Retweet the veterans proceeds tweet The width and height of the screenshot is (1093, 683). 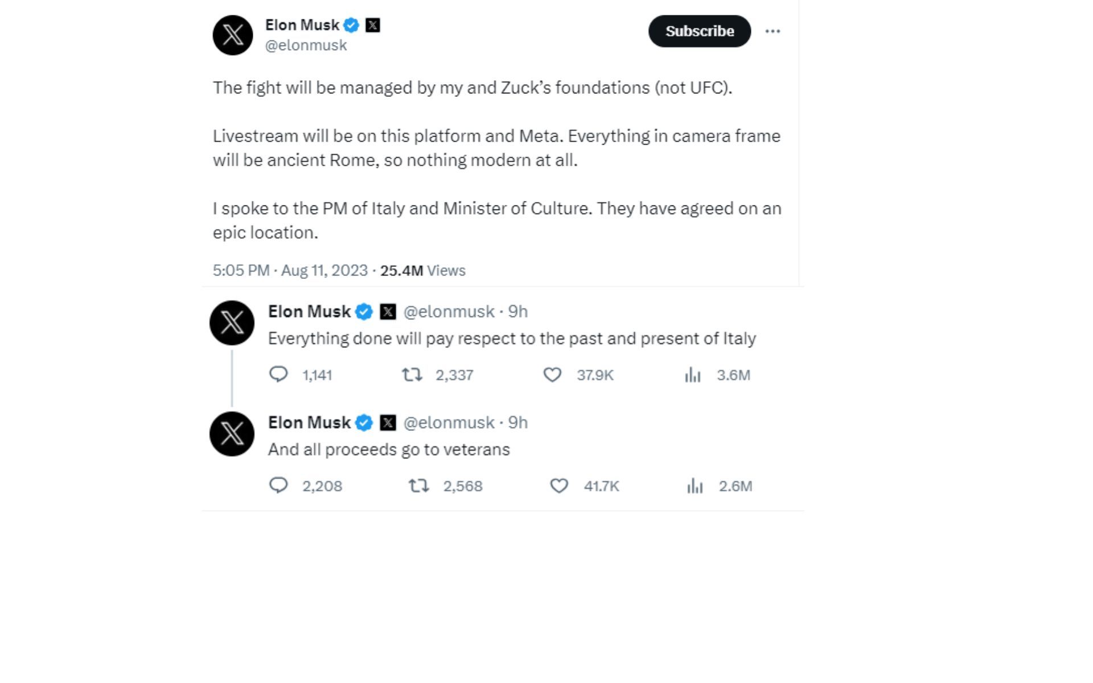coord(419,485)
